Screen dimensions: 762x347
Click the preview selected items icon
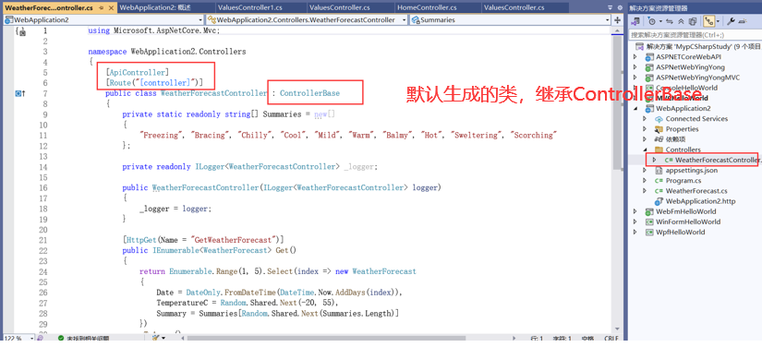743,21
